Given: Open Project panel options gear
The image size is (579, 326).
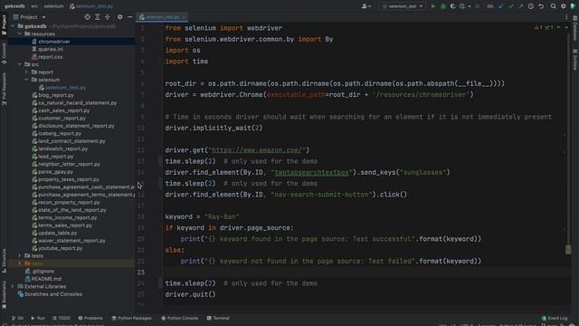Looking at the screenshot, I should coord(120,17).
